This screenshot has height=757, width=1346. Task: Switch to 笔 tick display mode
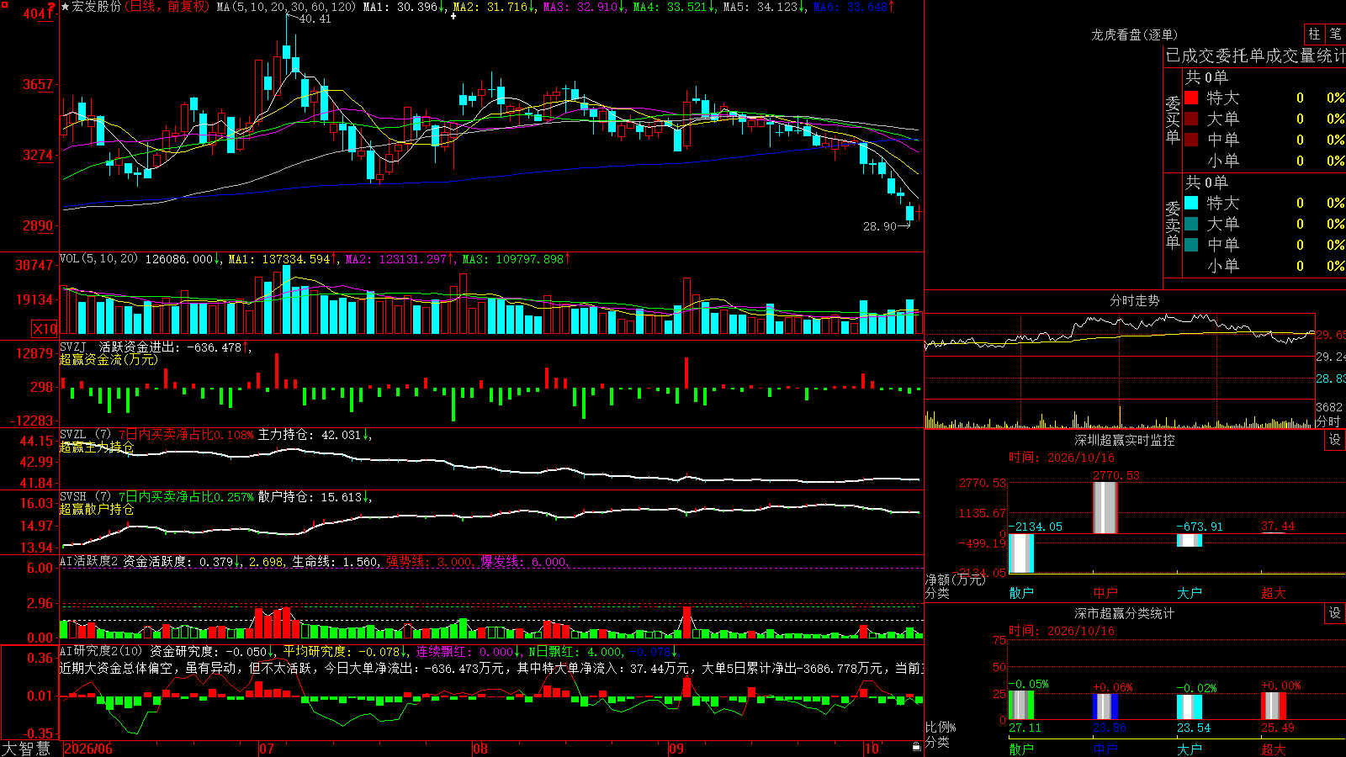point(1335,34)
